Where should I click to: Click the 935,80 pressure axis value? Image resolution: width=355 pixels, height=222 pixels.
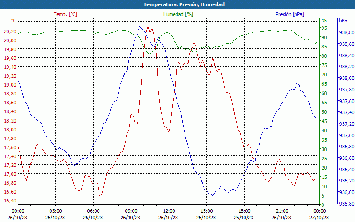point(347,204)
